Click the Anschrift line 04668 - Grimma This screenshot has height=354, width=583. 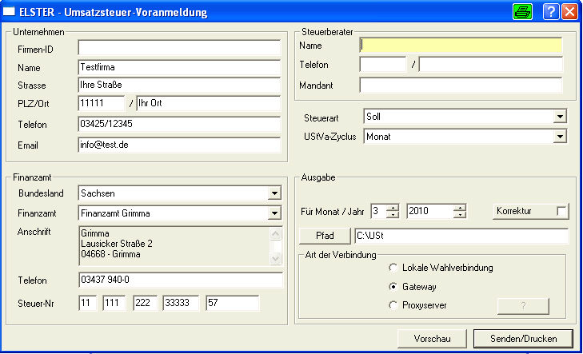tap(110, 254)
